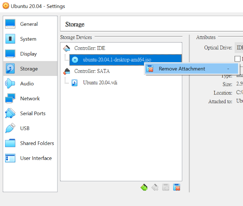
Task: Click the Network monitors icon
Action: pos(10,98)
